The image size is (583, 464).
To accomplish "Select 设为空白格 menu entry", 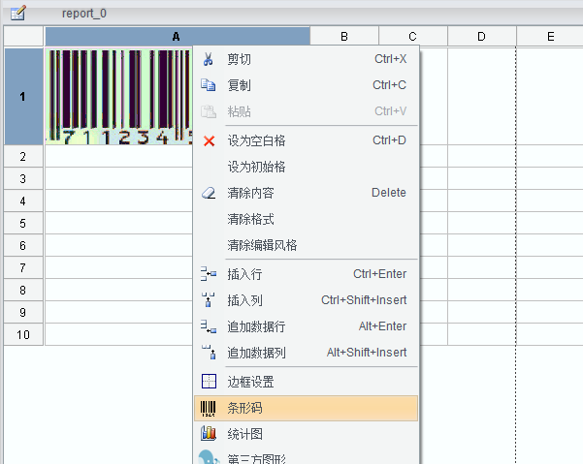I will click(x=307, y=140).
